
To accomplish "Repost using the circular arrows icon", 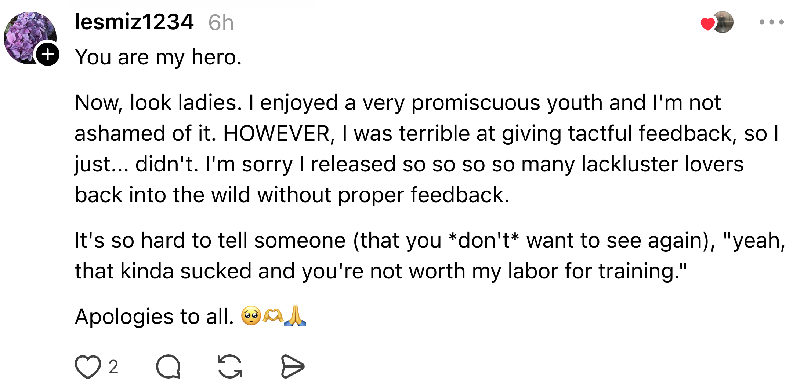I will pyautogui.click(x=230, y=366).
